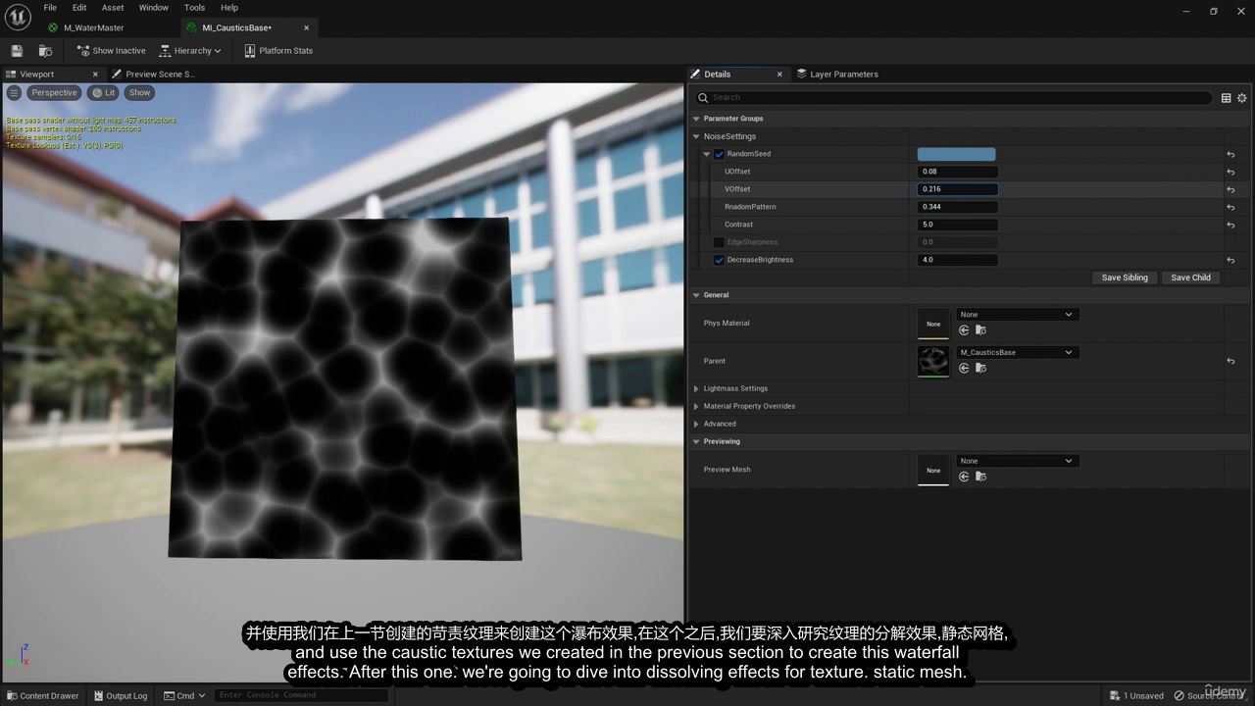Viewport: 1255px width, 706px height.
Task: Collapse the General section
Action: click(x=696, y=295)
